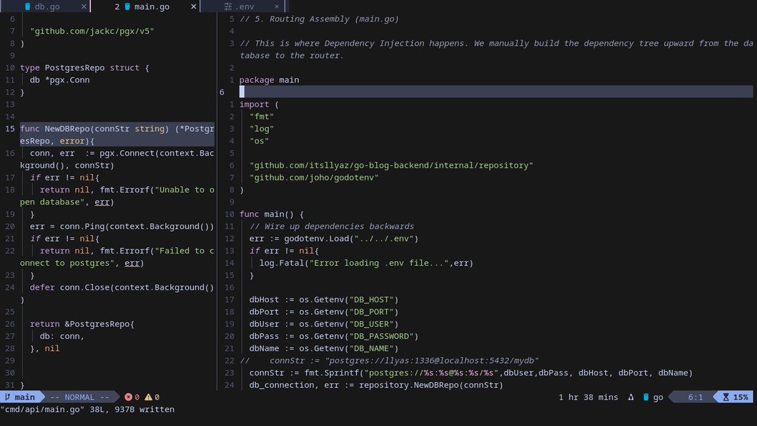
Task: Click the "log" import string
Action: point(262,129)
